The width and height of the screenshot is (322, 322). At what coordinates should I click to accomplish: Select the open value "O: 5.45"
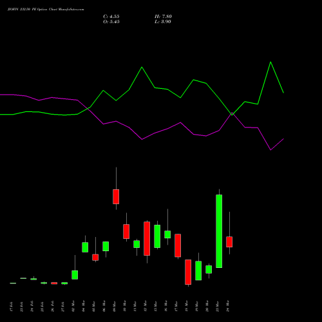(111, 22)
